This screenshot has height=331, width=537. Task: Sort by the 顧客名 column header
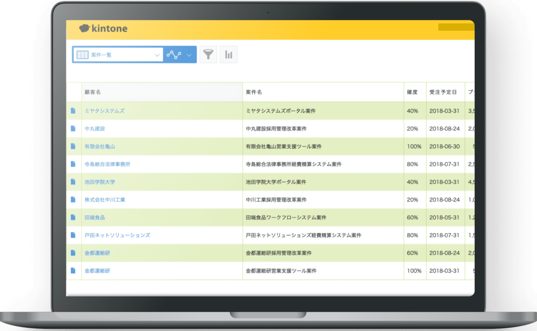[x=93, y=92]
